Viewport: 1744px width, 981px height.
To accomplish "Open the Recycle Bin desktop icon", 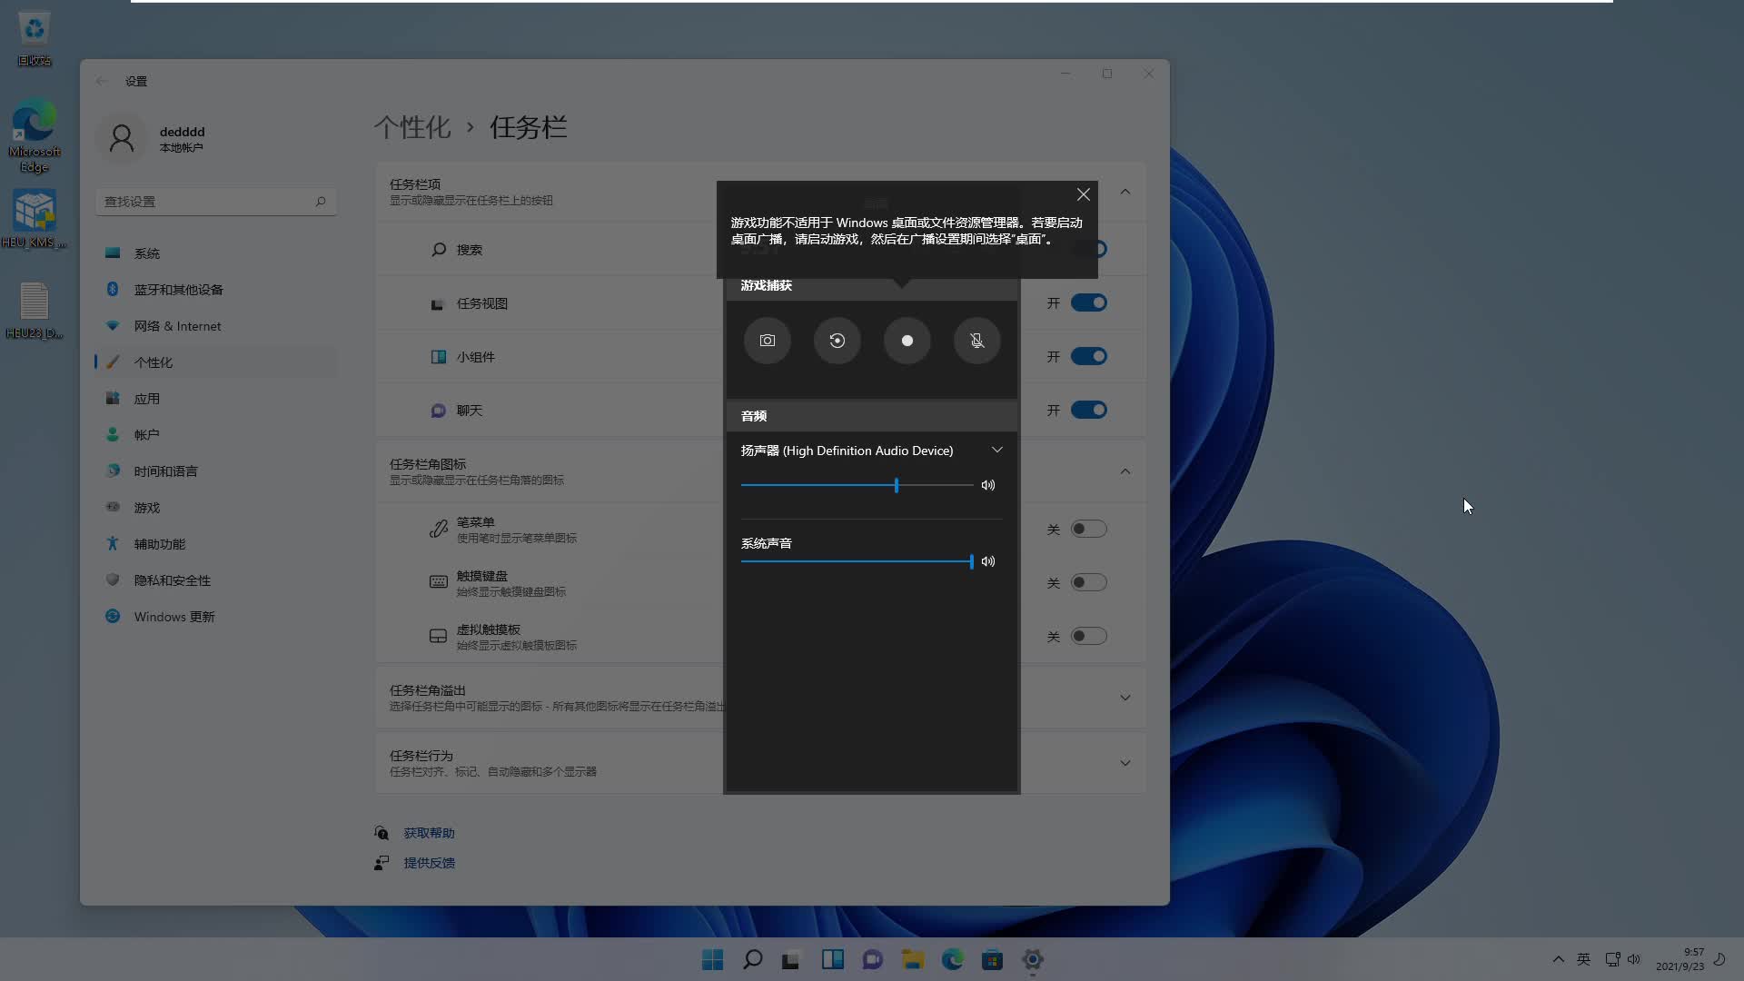I will tap(35, 38).
